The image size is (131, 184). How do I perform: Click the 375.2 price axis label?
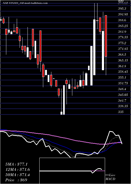tap(122, 43)
